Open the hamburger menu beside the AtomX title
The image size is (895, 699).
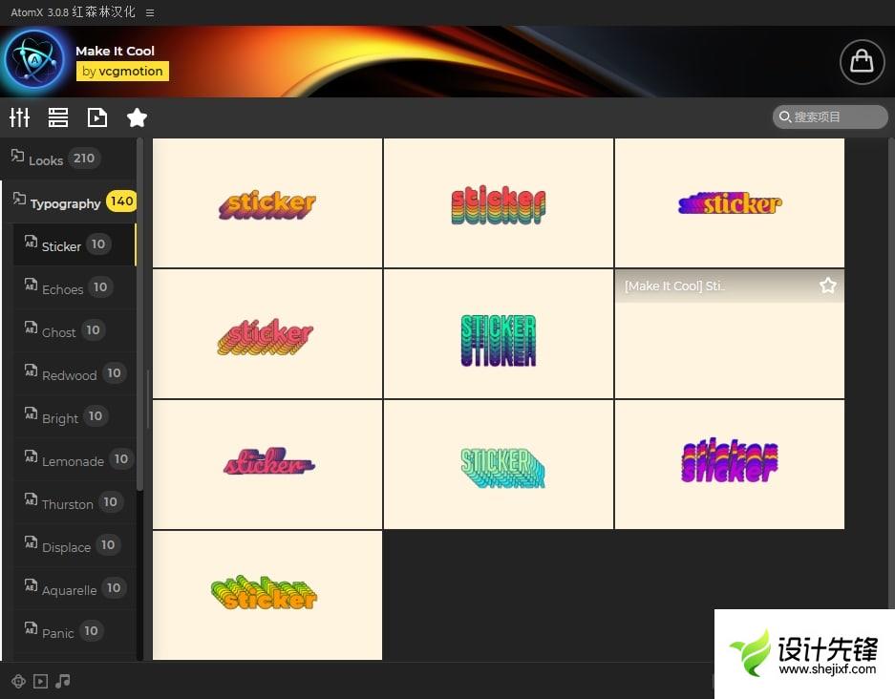(150, 12)
